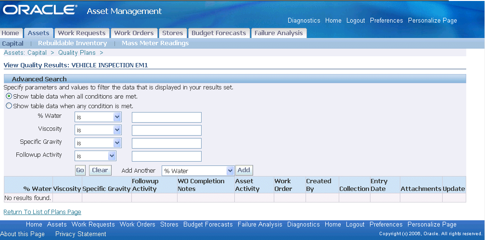Open About this Page link
The image size is (485, 240).
(x=23, y=234)
